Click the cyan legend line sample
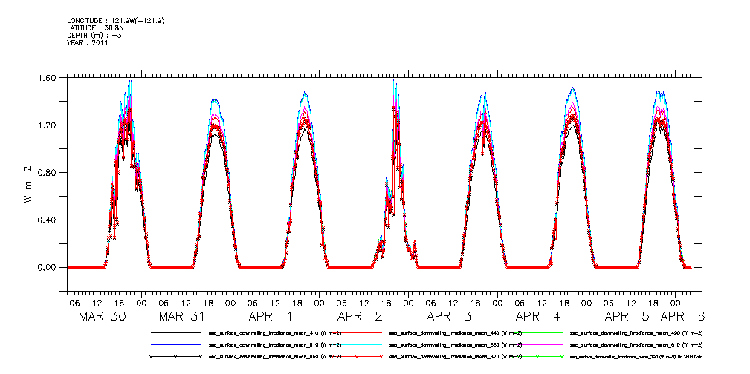 (x=356, y=344)
